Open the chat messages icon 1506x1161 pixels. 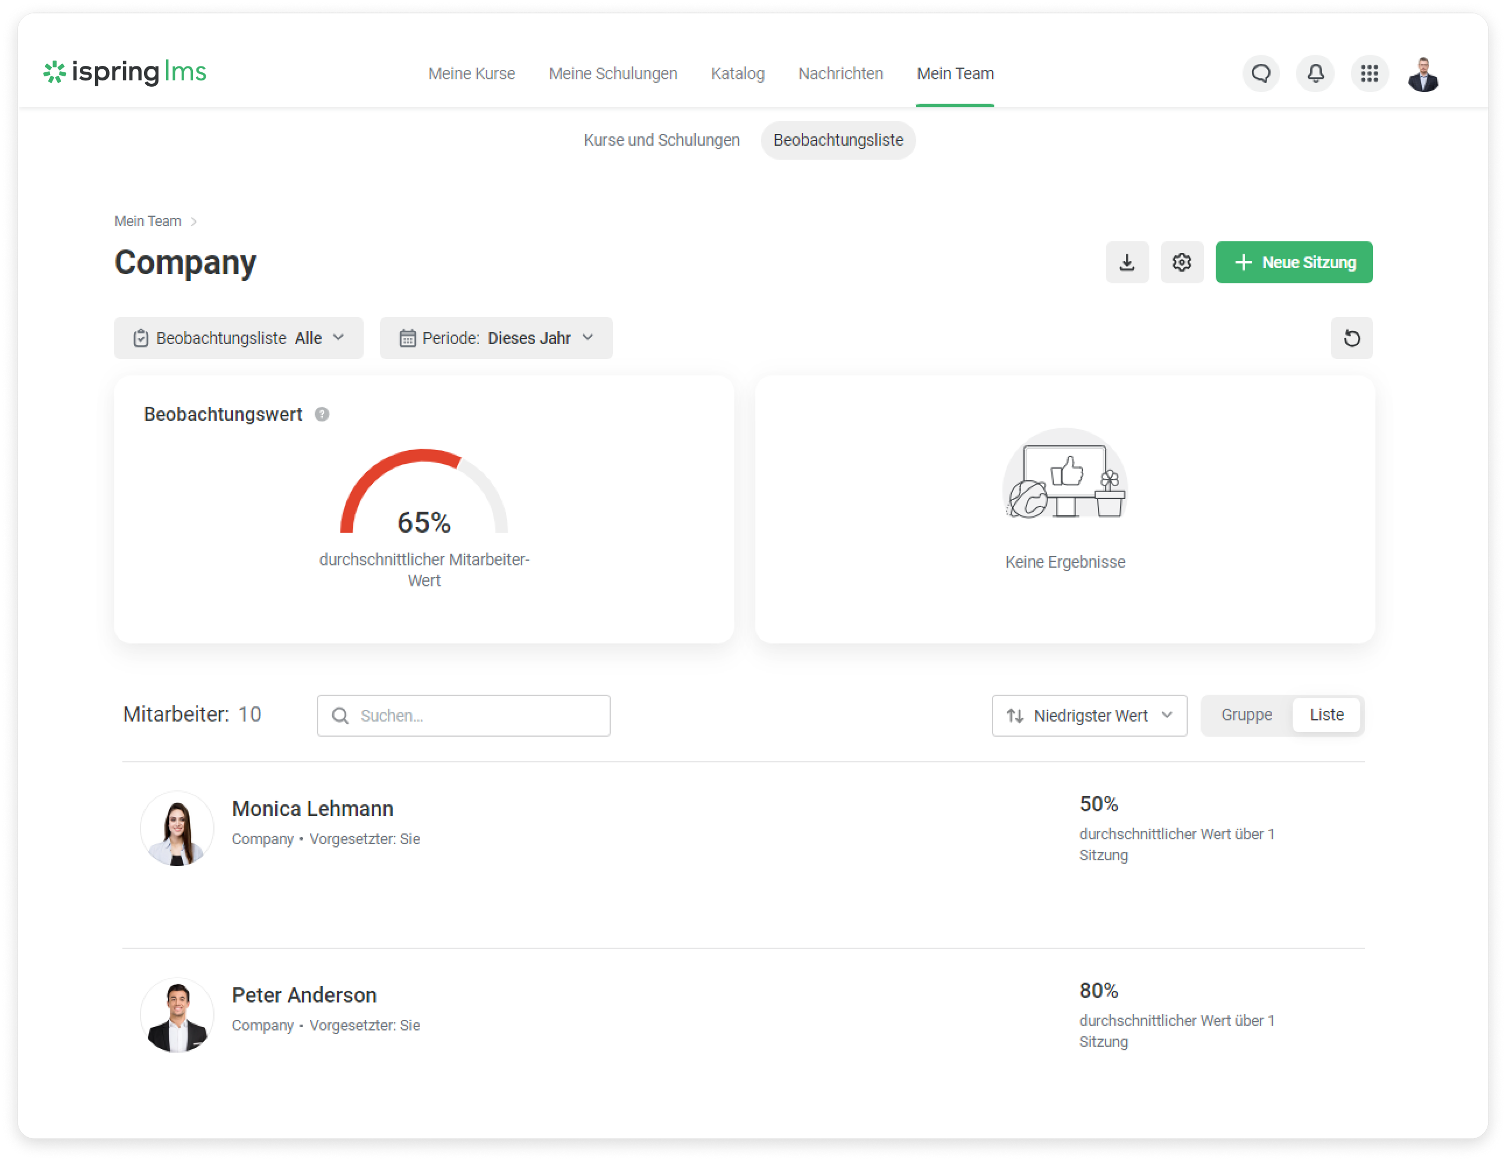tap(1261, 73)
